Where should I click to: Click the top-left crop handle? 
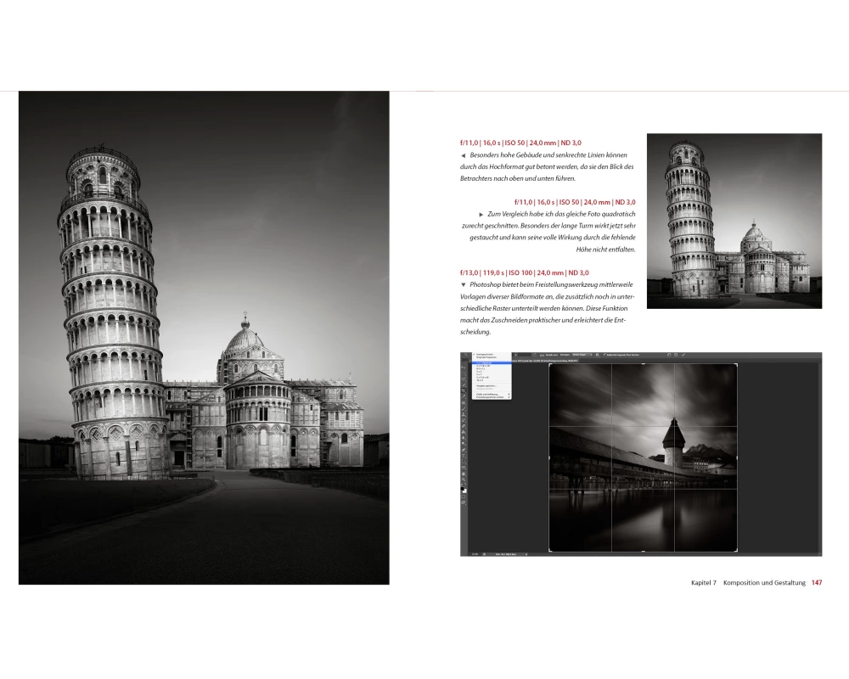coord(550,365)
